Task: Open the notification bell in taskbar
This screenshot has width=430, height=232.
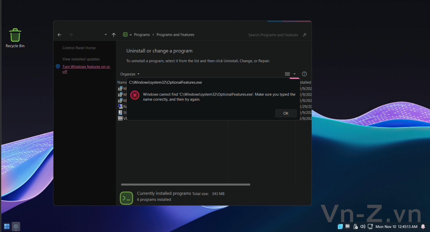Action: pos(423,227)
